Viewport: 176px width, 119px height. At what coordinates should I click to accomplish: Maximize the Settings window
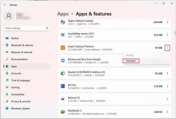pyautogui.click(x=164, y=3)
